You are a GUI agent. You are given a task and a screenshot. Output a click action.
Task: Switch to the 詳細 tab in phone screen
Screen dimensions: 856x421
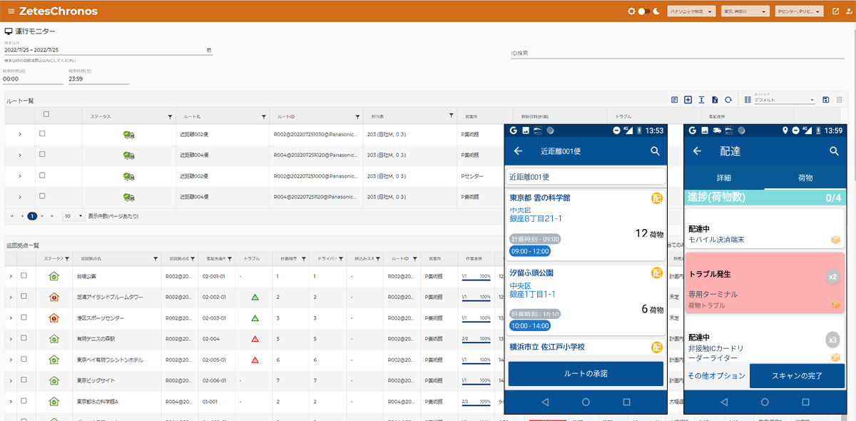(723, 178)
